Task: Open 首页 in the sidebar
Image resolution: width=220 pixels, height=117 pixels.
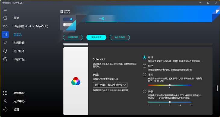Action: click(16, 18)
